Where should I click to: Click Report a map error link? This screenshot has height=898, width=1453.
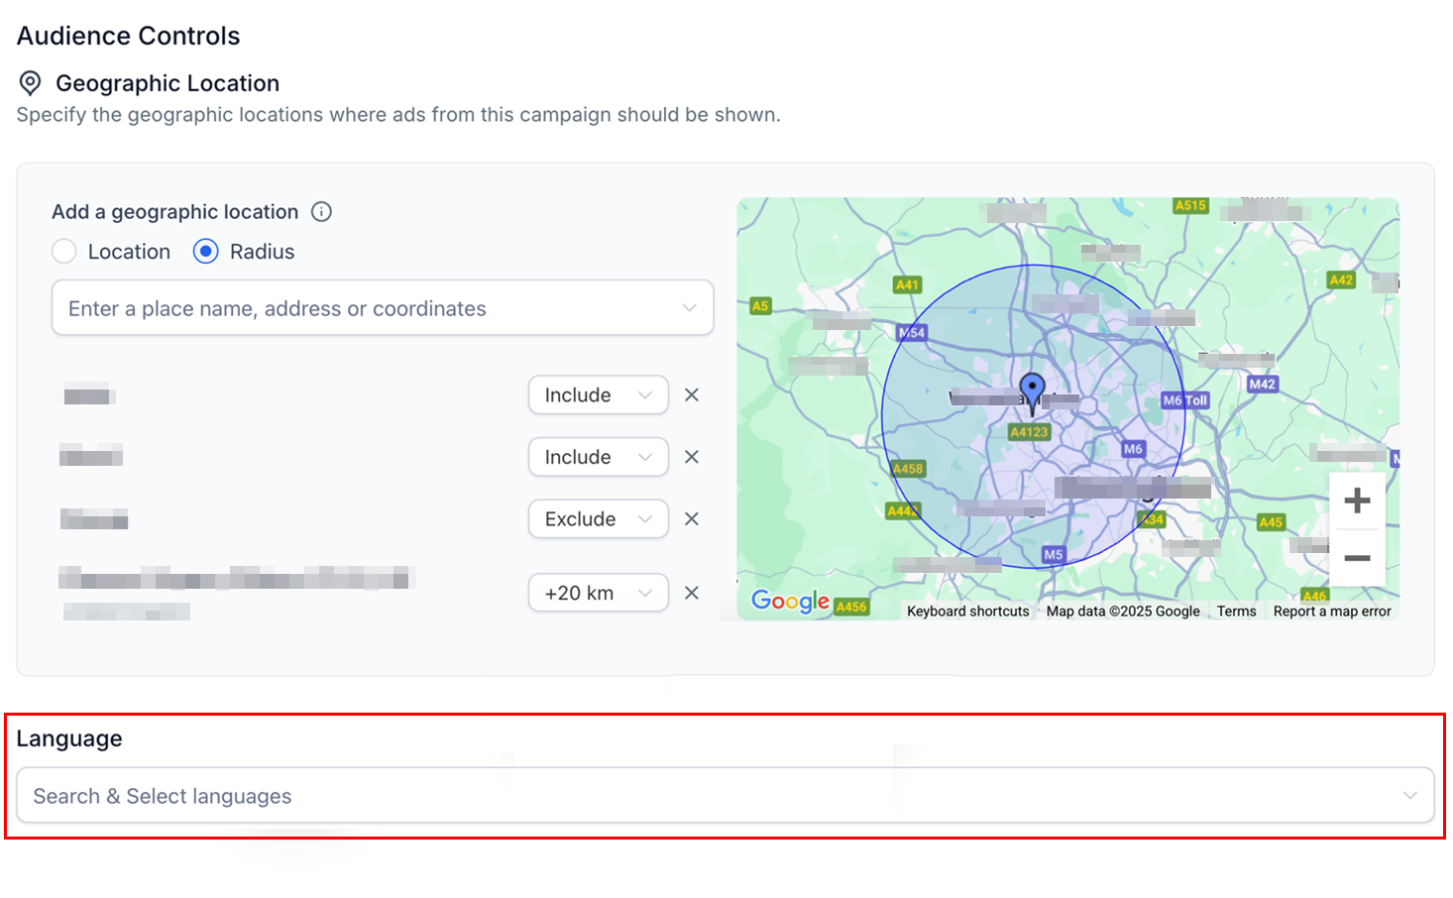(1332, 612)
